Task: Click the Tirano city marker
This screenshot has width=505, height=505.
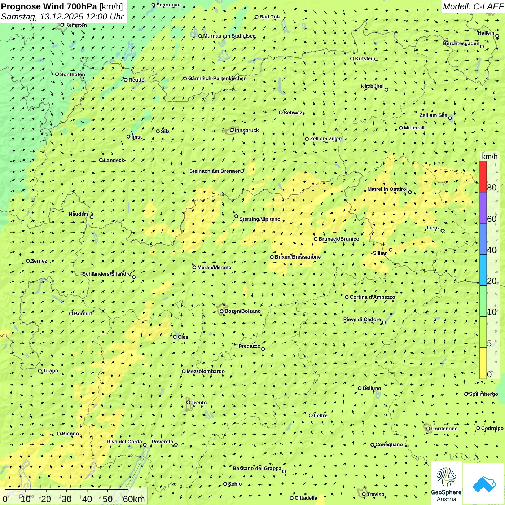Action: pos(40,370)
